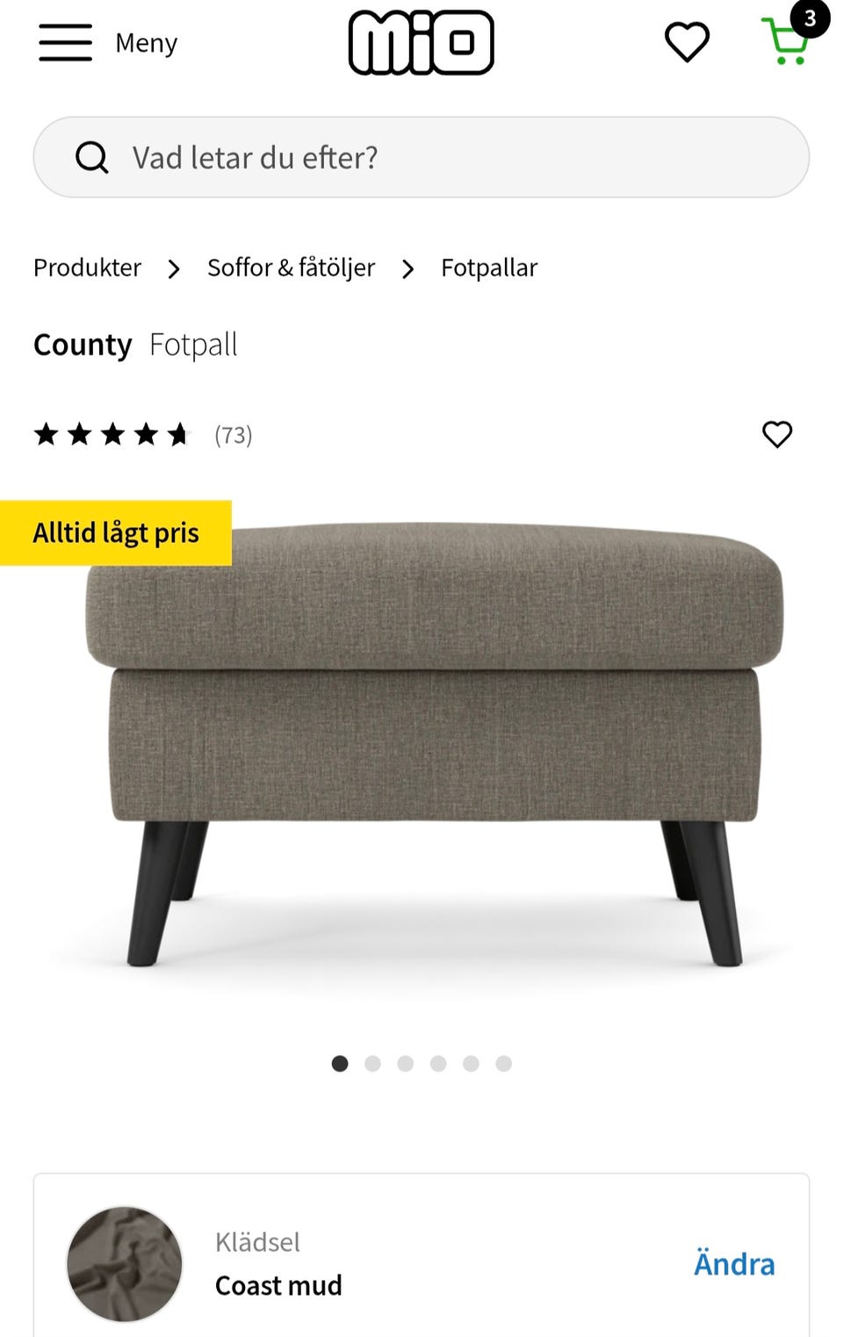Open the wishlist heart in header
The height and width of the screenshot is (1337, 843).
(x=687, y=42)
